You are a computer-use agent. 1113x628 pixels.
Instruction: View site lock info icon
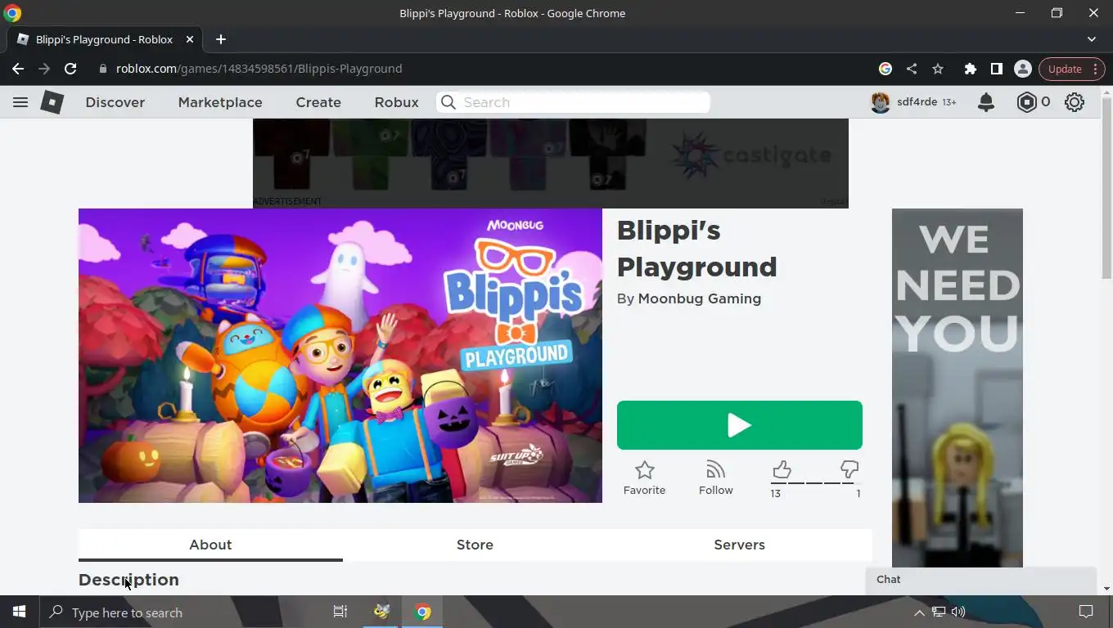[103, 69]
